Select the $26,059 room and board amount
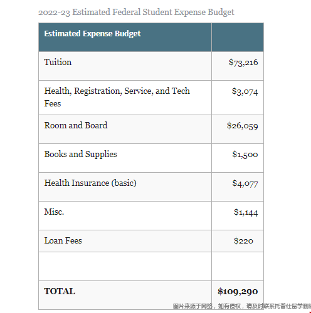311x313 pixels. point(243,126)
